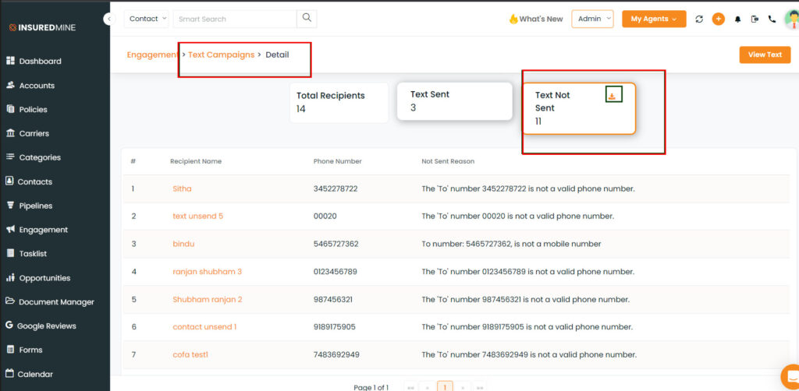Select the Total Recipients card
Viewport: 799px width, 391px height.
pos(339,102)
